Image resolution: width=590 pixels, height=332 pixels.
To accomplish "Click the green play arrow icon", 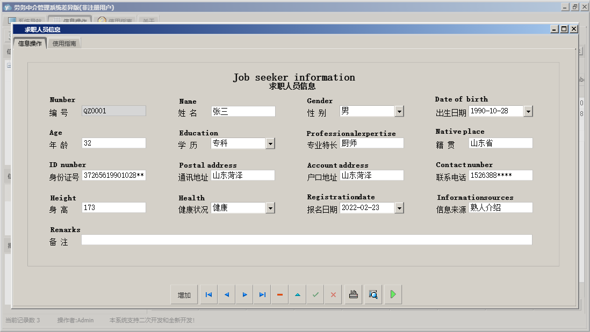I will pyautogui.click(x=393, y=295).
